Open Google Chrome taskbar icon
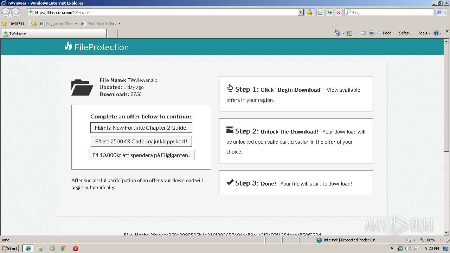450x253 pixels. 64,248
